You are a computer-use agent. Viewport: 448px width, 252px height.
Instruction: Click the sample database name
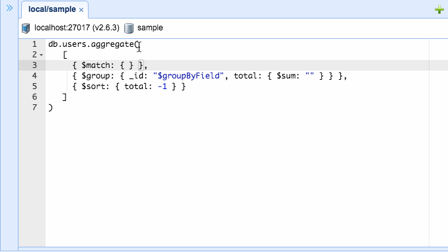tap(150, 28)
